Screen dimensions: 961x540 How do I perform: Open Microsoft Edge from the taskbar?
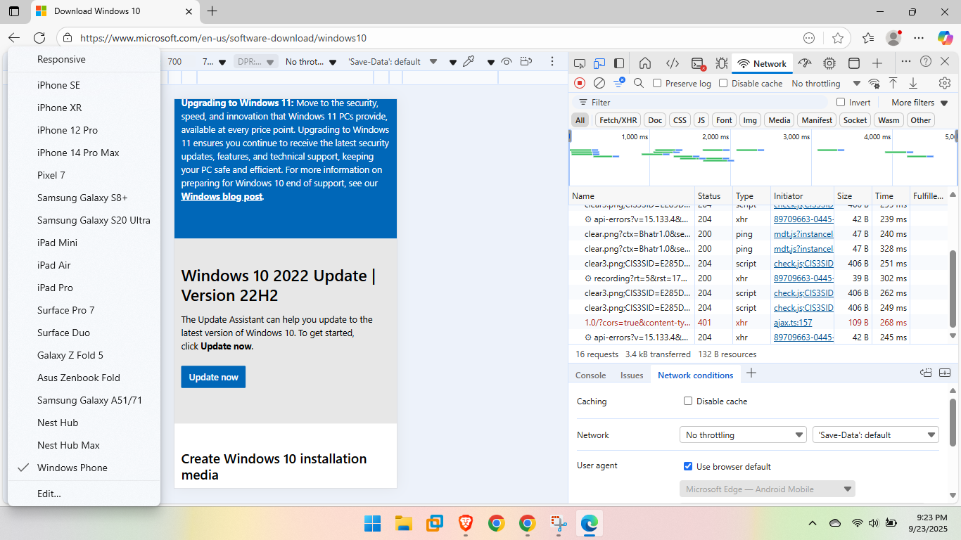point(588,523)
